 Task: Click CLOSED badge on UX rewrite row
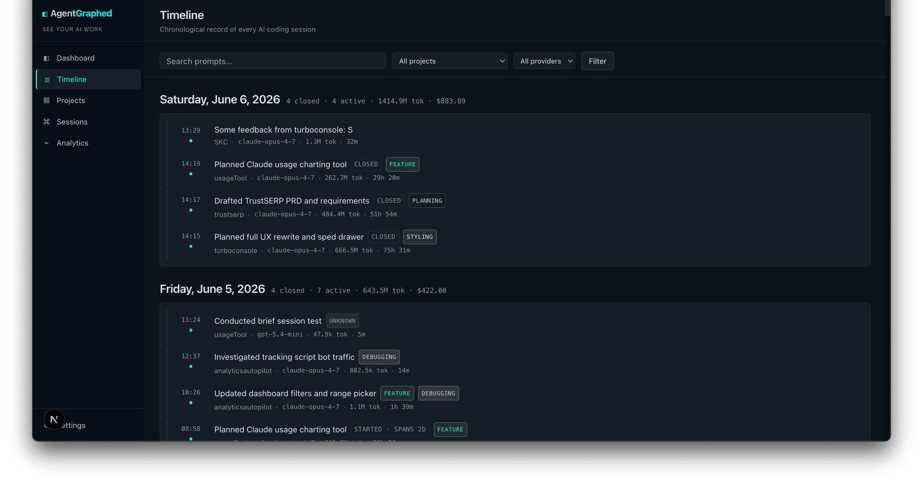[383, 237]
